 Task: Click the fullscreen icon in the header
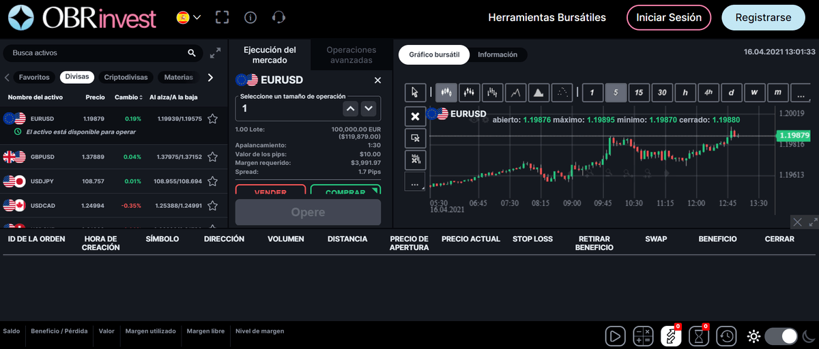click(222, 18)
